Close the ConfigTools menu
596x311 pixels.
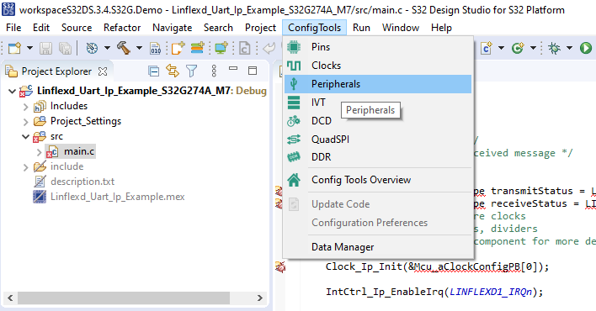point(314,28)
